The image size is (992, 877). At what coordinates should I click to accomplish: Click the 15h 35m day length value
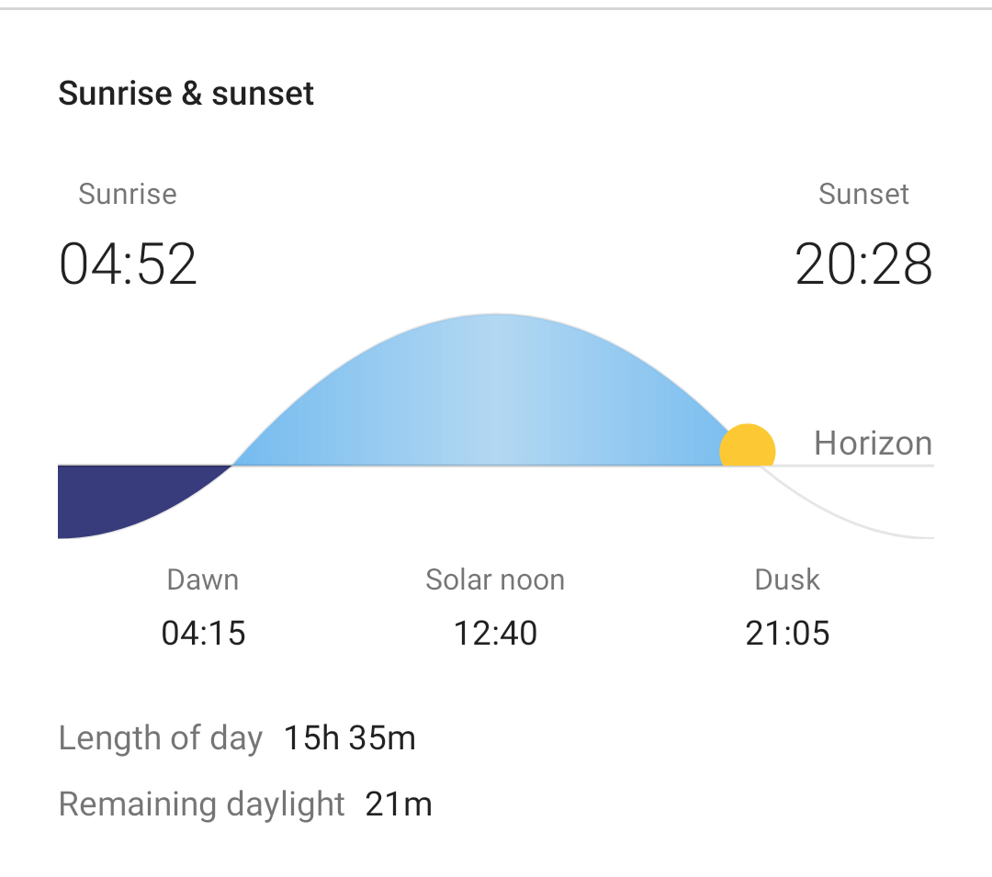(349, 738)
